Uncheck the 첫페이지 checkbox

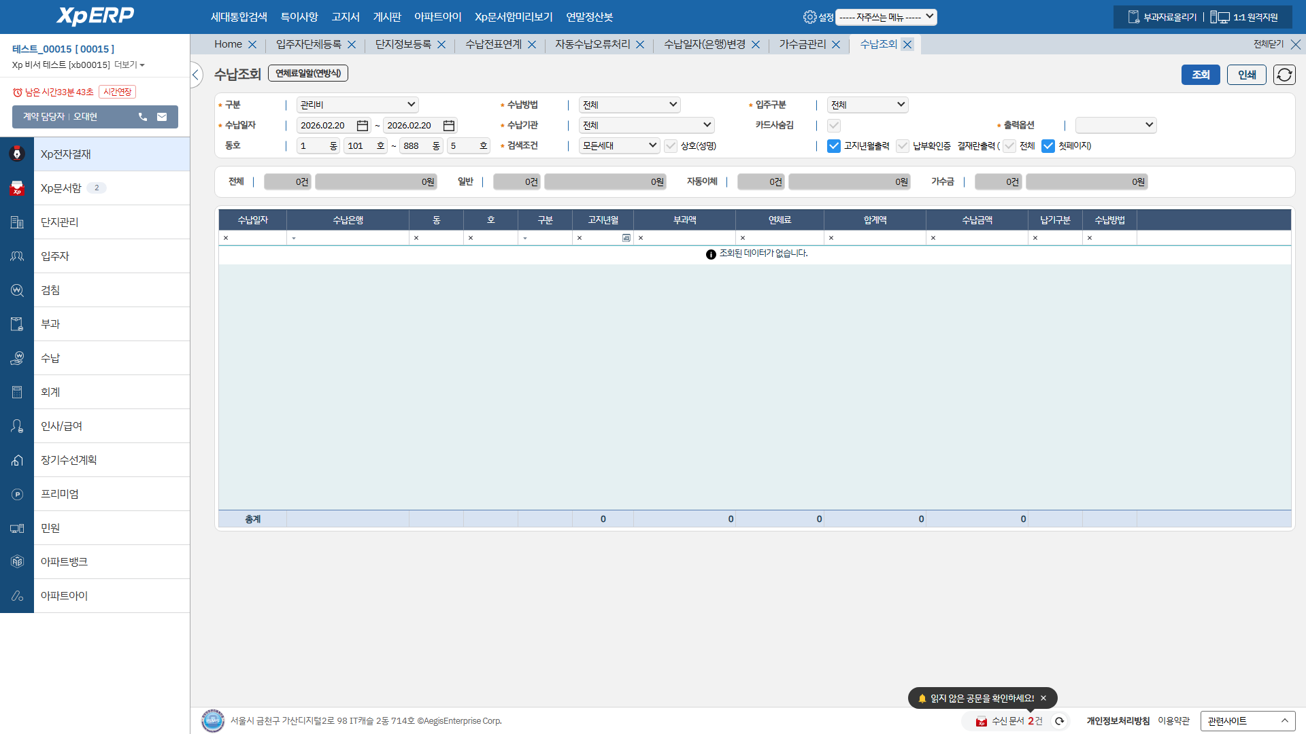(x=1048, y=146)
